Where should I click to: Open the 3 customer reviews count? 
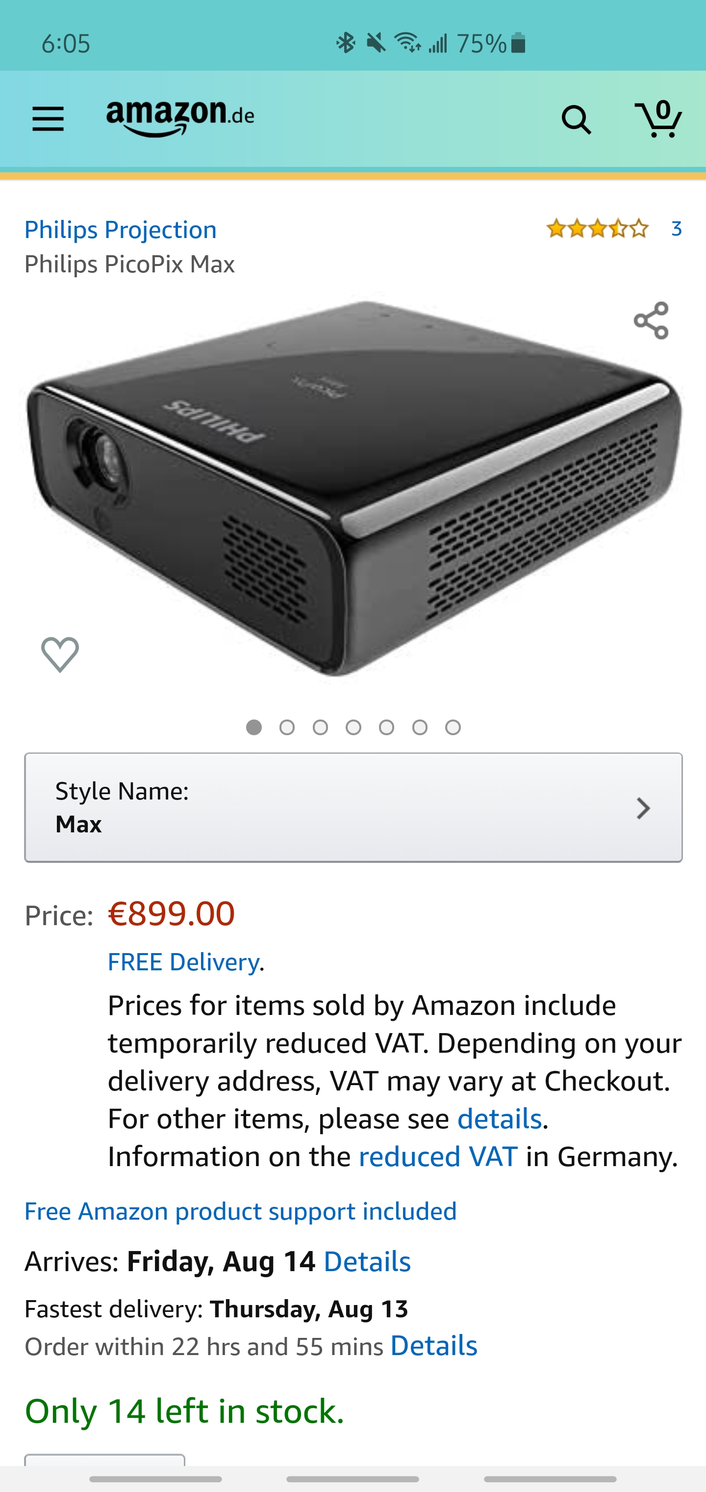676,229
